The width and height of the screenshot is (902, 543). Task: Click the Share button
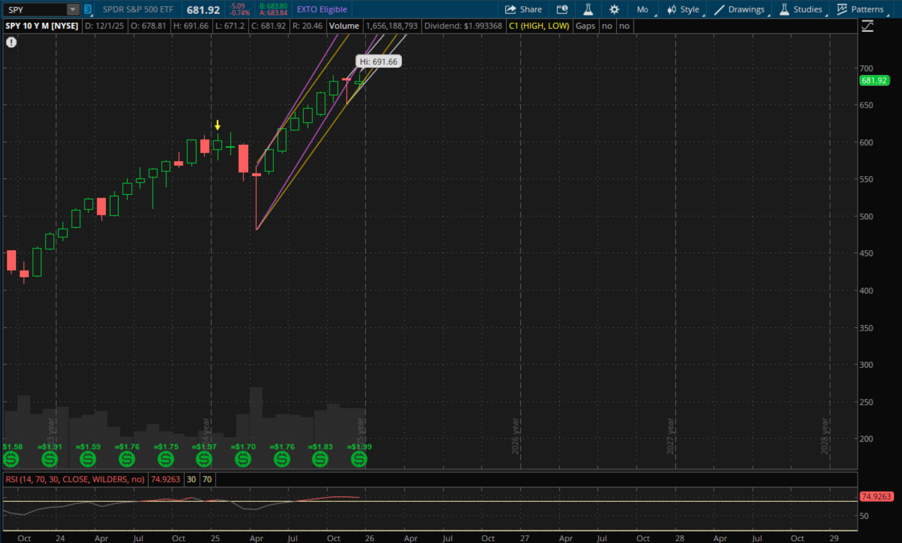point(523,10)
